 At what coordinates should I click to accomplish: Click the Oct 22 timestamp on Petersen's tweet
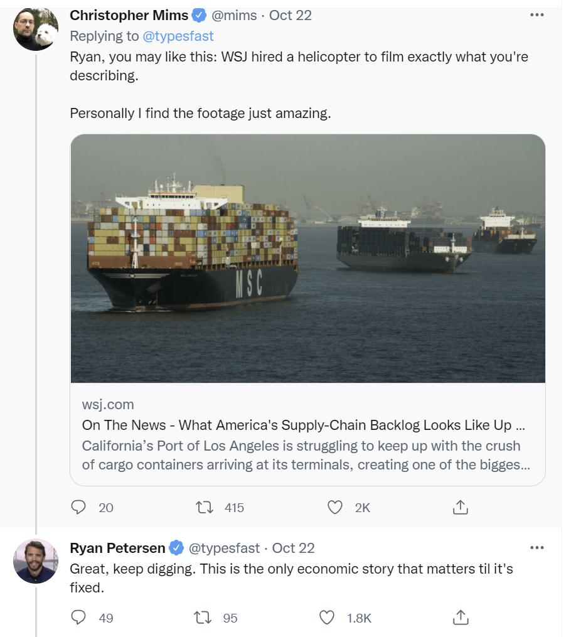(294, 548)
